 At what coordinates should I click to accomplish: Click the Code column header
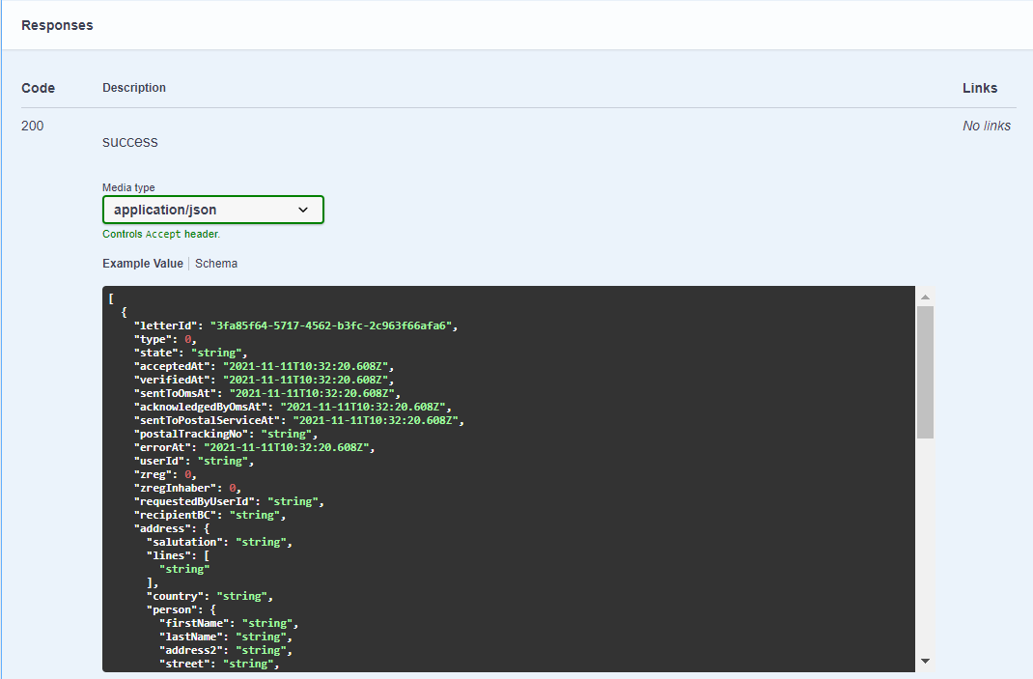[39, 88]
